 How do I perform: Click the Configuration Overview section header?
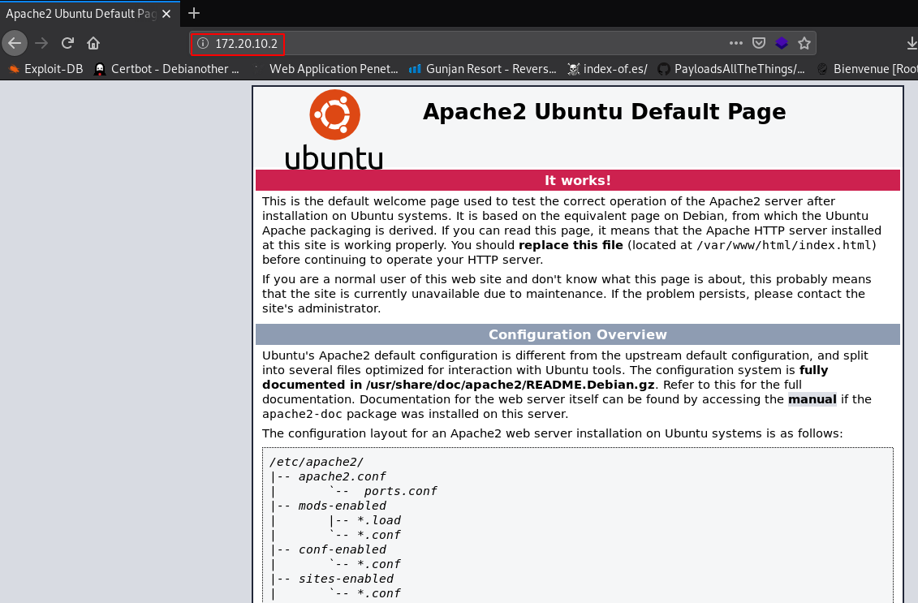click(578, 334)
